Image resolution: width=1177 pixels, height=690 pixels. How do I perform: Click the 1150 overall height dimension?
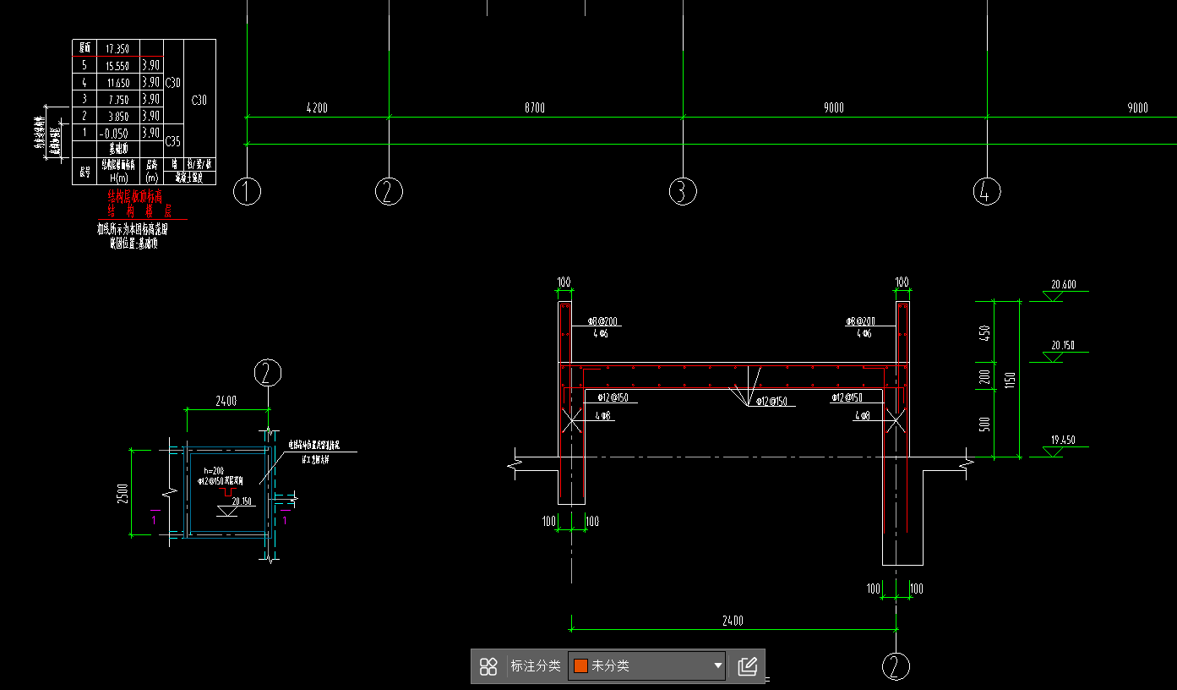(1010, 381)
